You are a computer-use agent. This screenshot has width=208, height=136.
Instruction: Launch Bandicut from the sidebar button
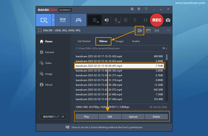click(x=53, y=117)
